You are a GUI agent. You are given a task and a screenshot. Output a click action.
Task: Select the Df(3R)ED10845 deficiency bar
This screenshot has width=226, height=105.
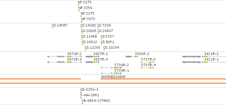(163, 79)
